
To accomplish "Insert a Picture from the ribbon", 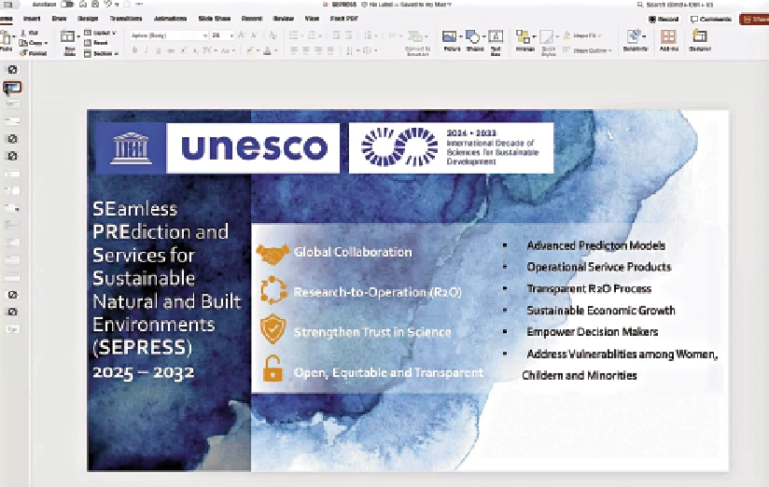I will [450, 38].
